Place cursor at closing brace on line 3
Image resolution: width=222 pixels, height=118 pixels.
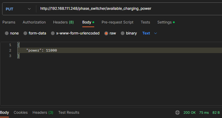click(18, 56)
